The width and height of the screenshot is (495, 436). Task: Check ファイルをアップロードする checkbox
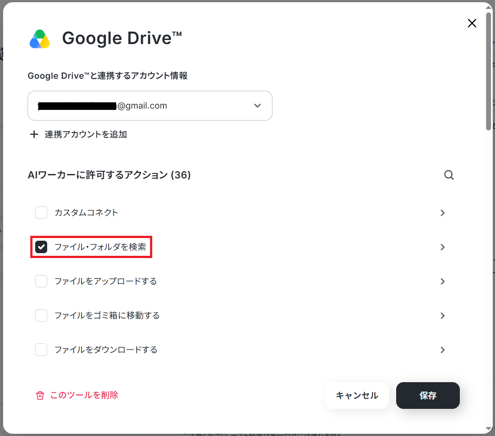pos(41,281)
